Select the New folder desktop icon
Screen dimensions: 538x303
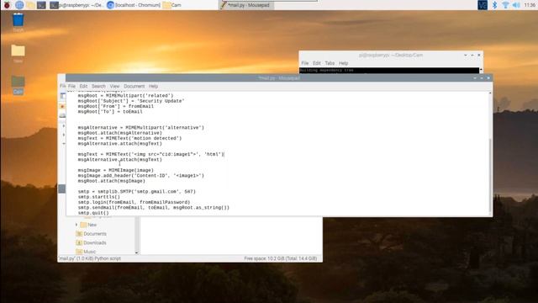click(x=18, y=54)
